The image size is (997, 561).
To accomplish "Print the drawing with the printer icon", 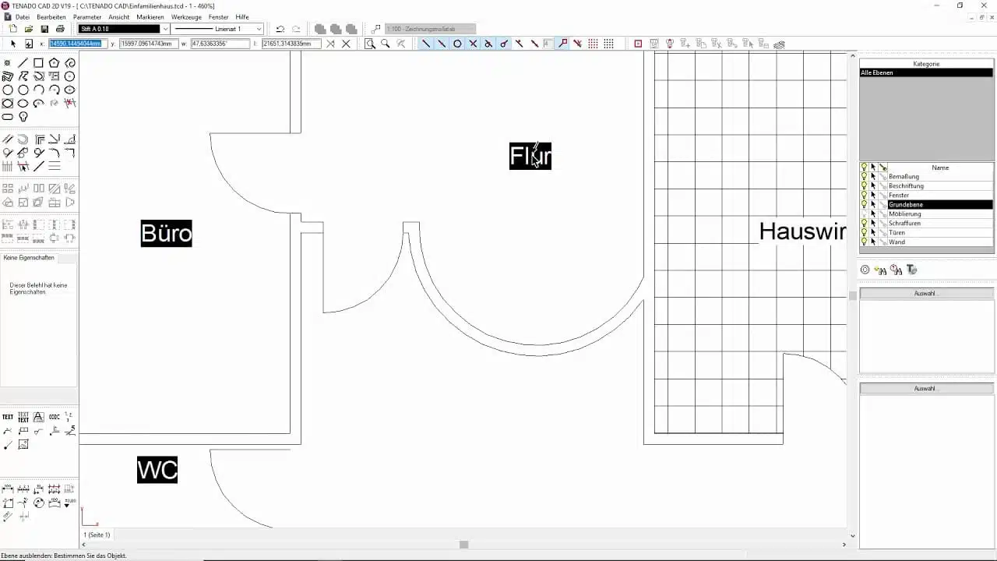I will click(x=60, y=29).
